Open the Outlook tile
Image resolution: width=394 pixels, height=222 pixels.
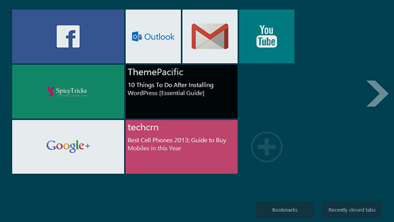pos(153,37)
